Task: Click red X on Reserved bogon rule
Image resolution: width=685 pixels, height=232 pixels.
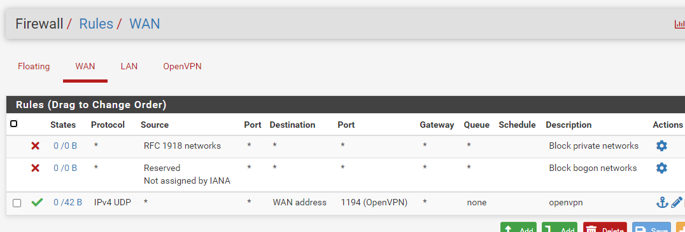Action: pyautogui.click(x=36, y=168)
